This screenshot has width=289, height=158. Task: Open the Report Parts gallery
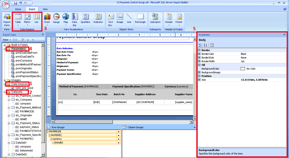click(7, 20)
